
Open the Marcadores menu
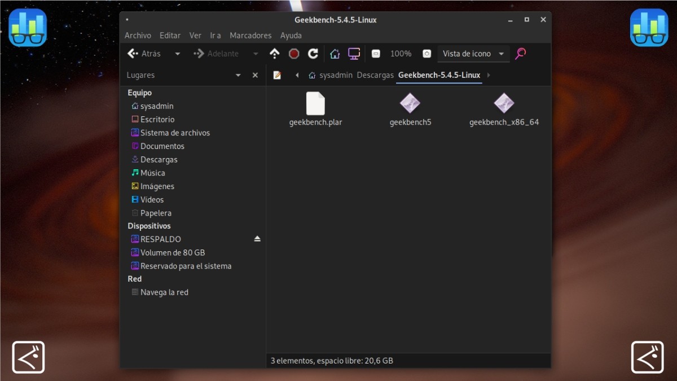pyautogui.click(x=250, y=35)
